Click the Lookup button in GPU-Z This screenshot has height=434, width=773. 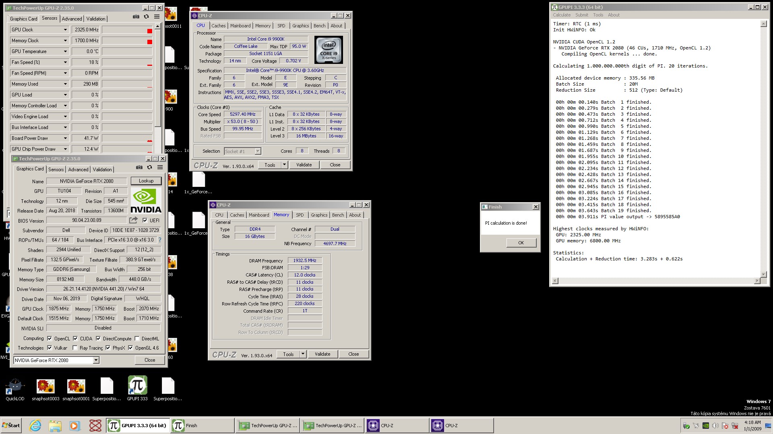(x=146, y=181)
